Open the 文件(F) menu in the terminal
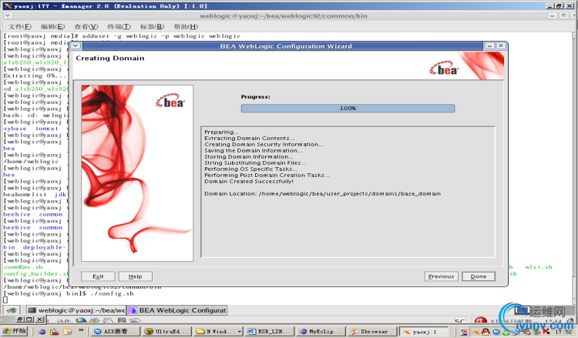Image resolution: width=578 pixels, height=338 pixels. coord(20,26)
